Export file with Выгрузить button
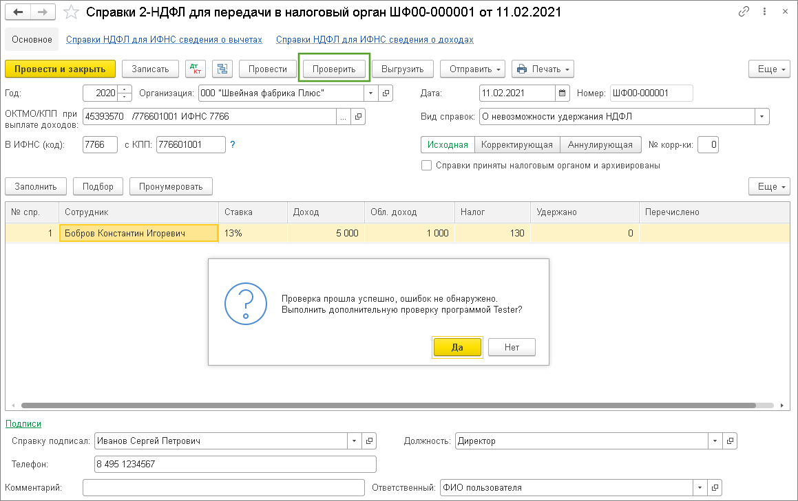Viewport: 798px width, 501px height. (x=403, y=69)
